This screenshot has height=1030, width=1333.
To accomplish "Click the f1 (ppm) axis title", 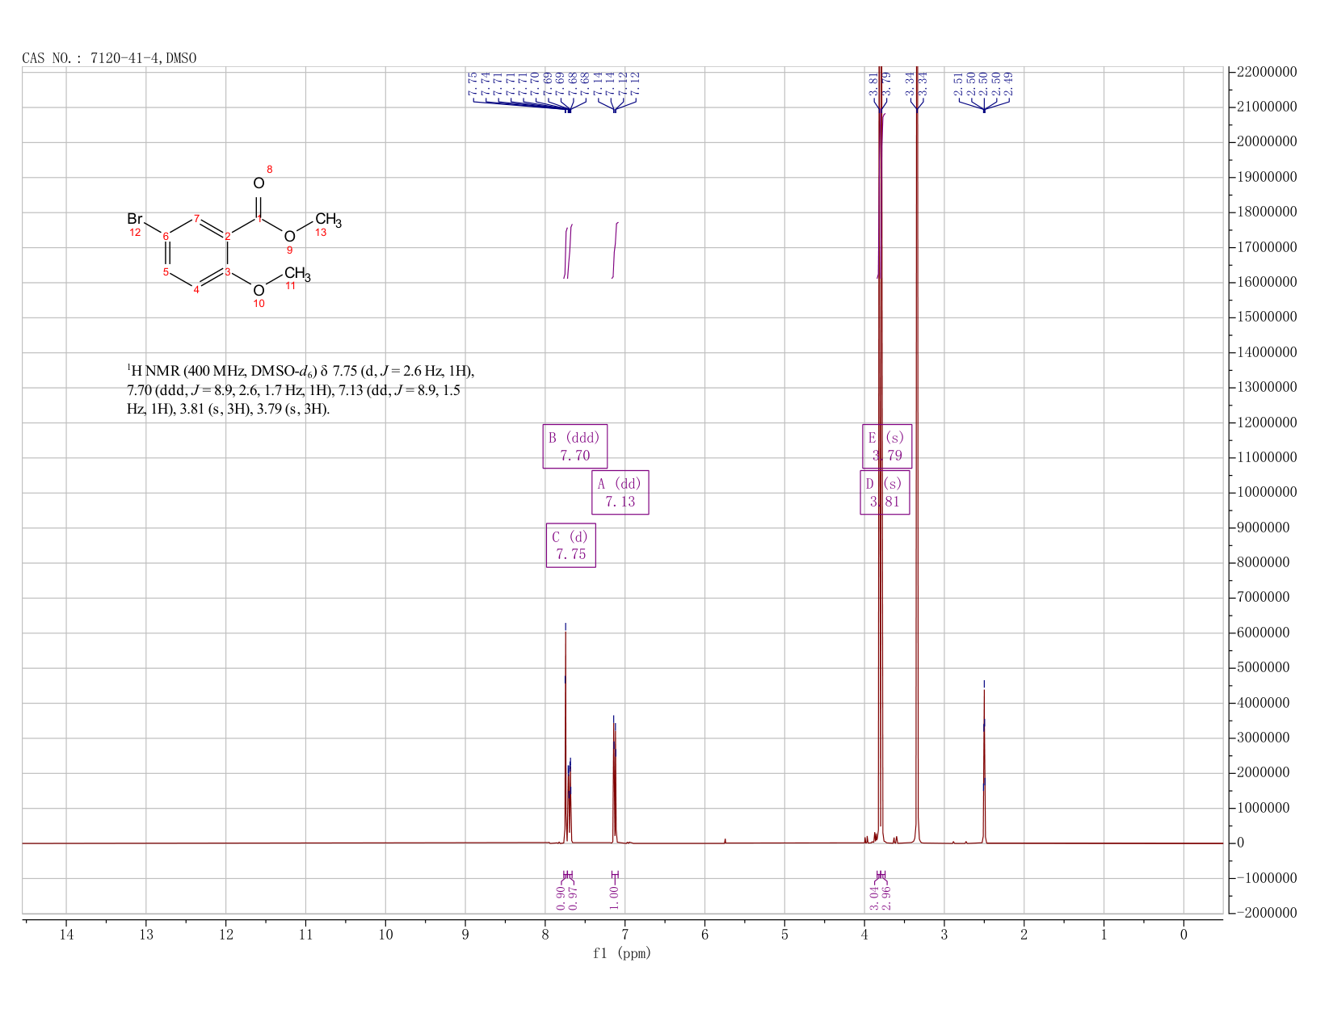I will point(622,953).
